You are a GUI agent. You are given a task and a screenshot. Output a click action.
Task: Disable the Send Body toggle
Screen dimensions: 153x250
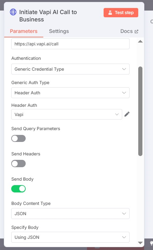tap(18, 189)
